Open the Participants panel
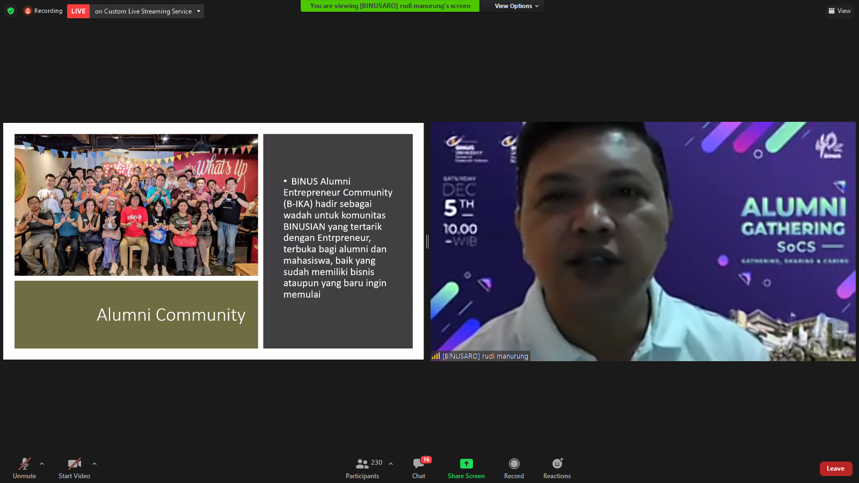Viewport: 859px width, 483px height. click(x=362, y=468)
